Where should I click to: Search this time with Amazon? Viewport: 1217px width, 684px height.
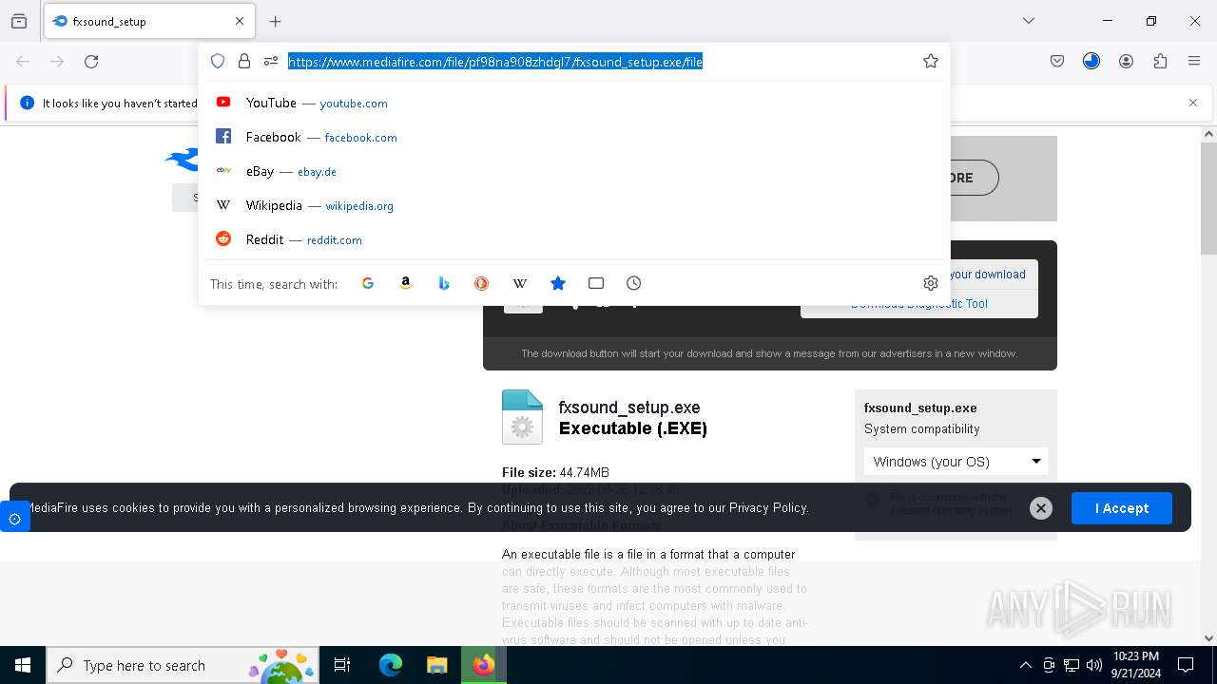406,283
